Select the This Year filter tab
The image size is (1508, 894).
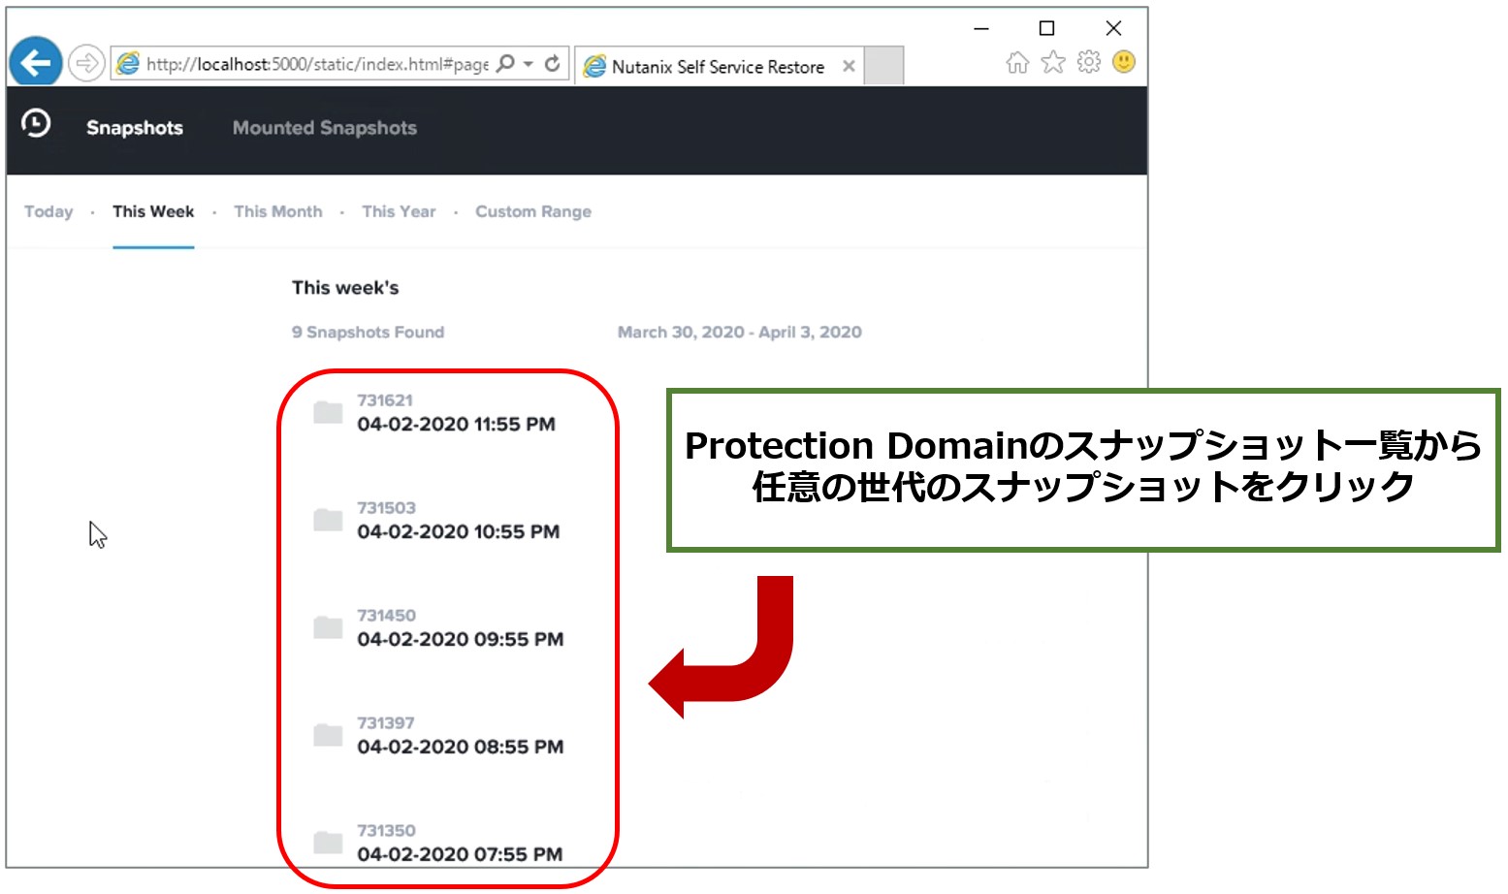(399, 211)
